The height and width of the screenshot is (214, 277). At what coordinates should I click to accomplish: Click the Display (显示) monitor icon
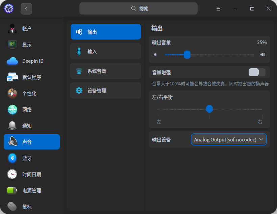coord(12,45)
